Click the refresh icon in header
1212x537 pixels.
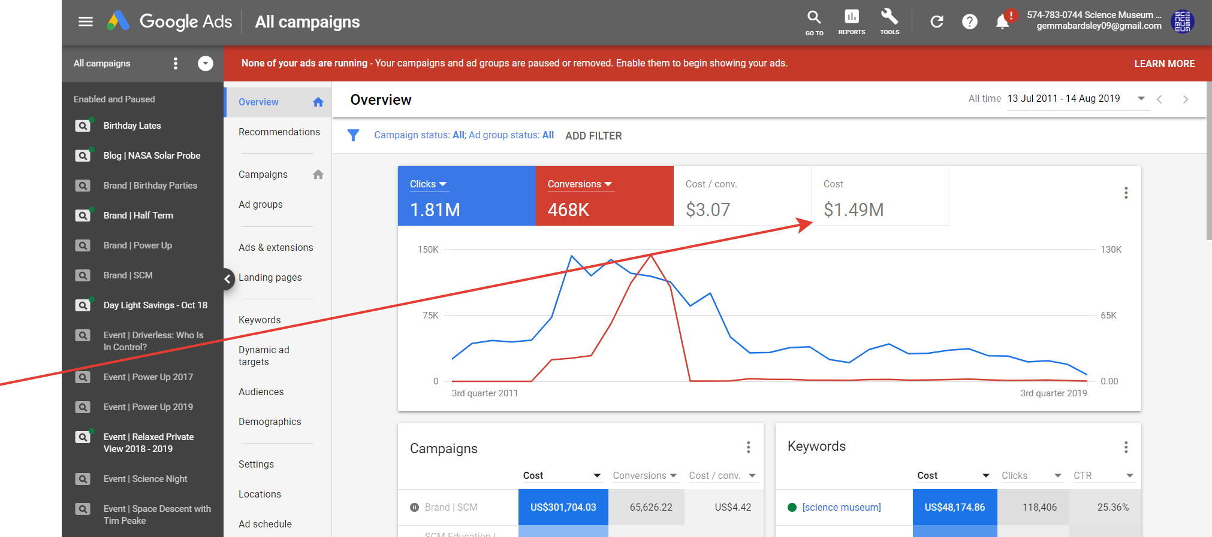click(x=937, y=22)
